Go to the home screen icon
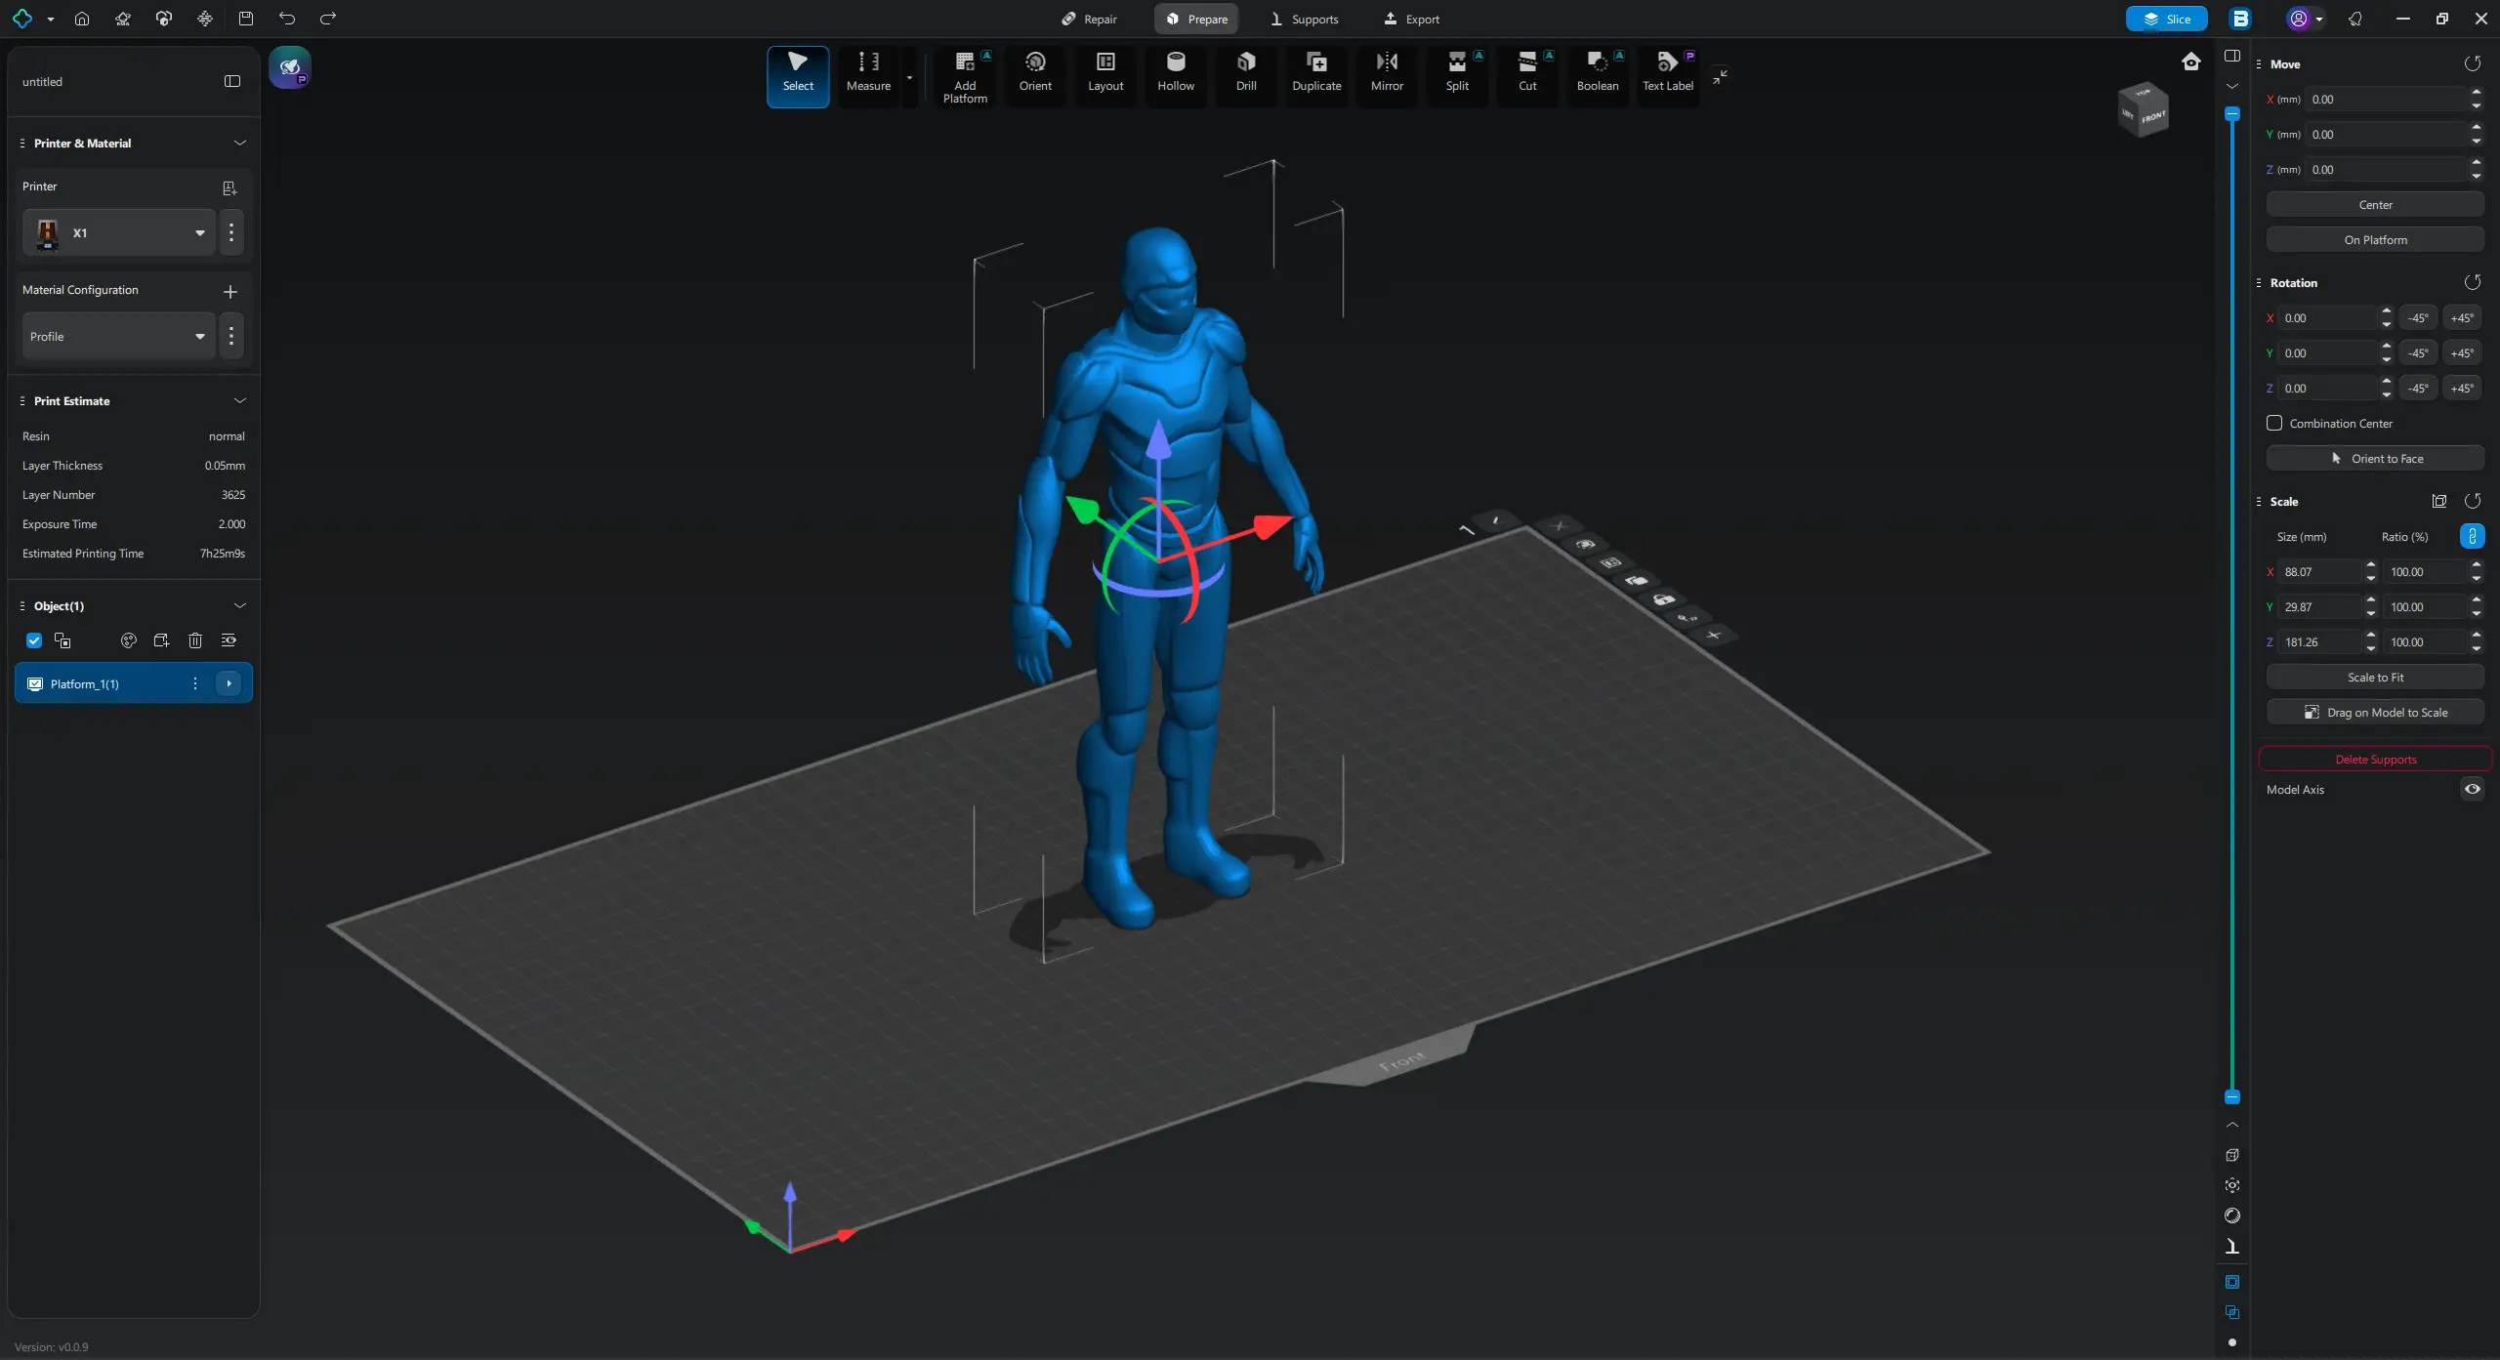The image size is (2500, 1360). [82, 19]
